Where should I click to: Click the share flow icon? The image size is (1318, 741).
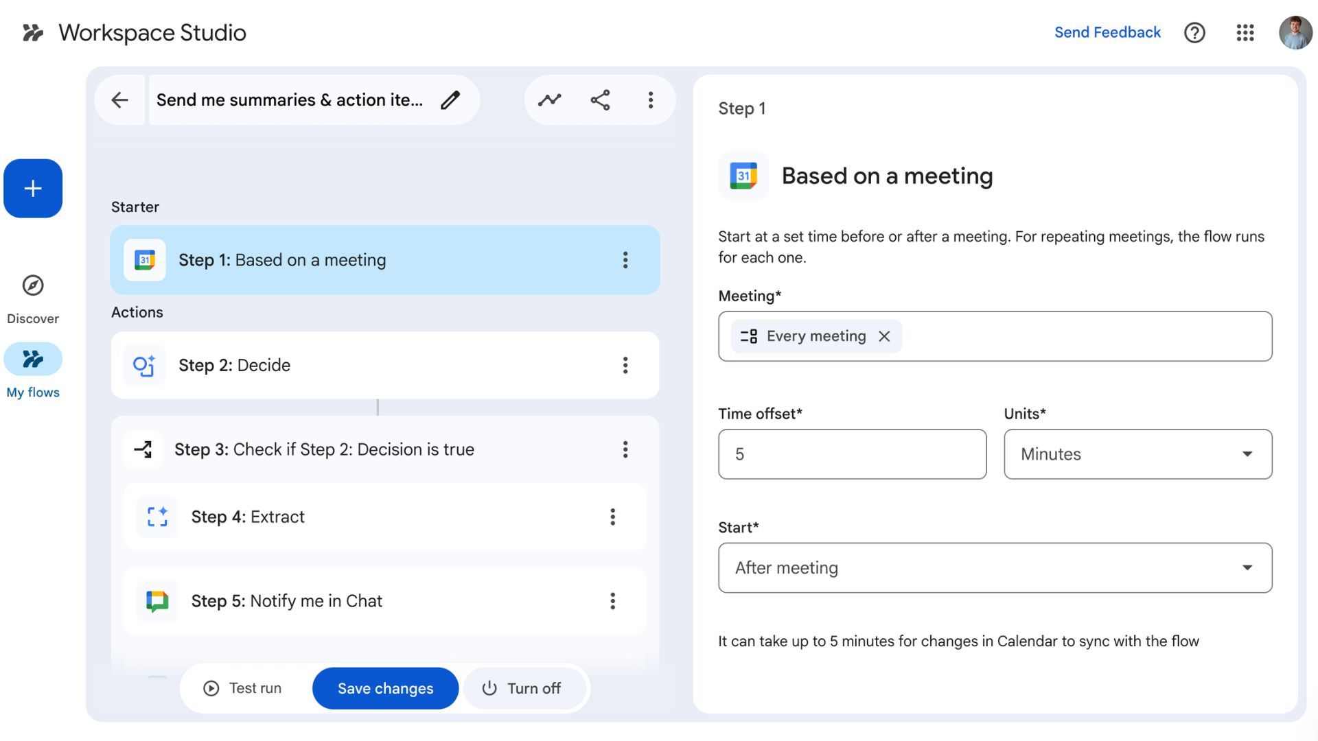coord(600,100)
